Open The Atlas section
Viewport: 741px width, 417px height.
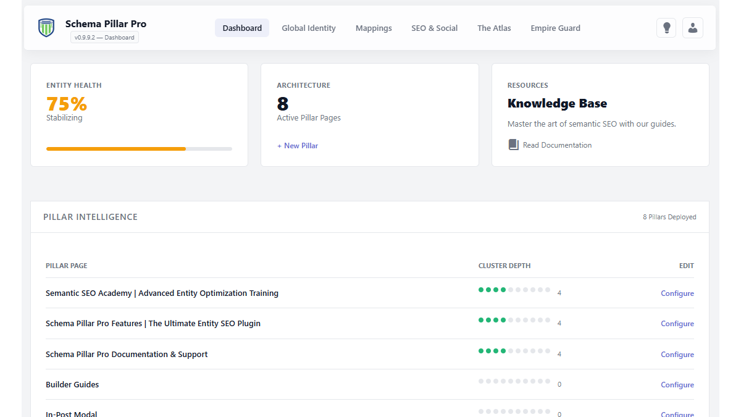point(494,28)
